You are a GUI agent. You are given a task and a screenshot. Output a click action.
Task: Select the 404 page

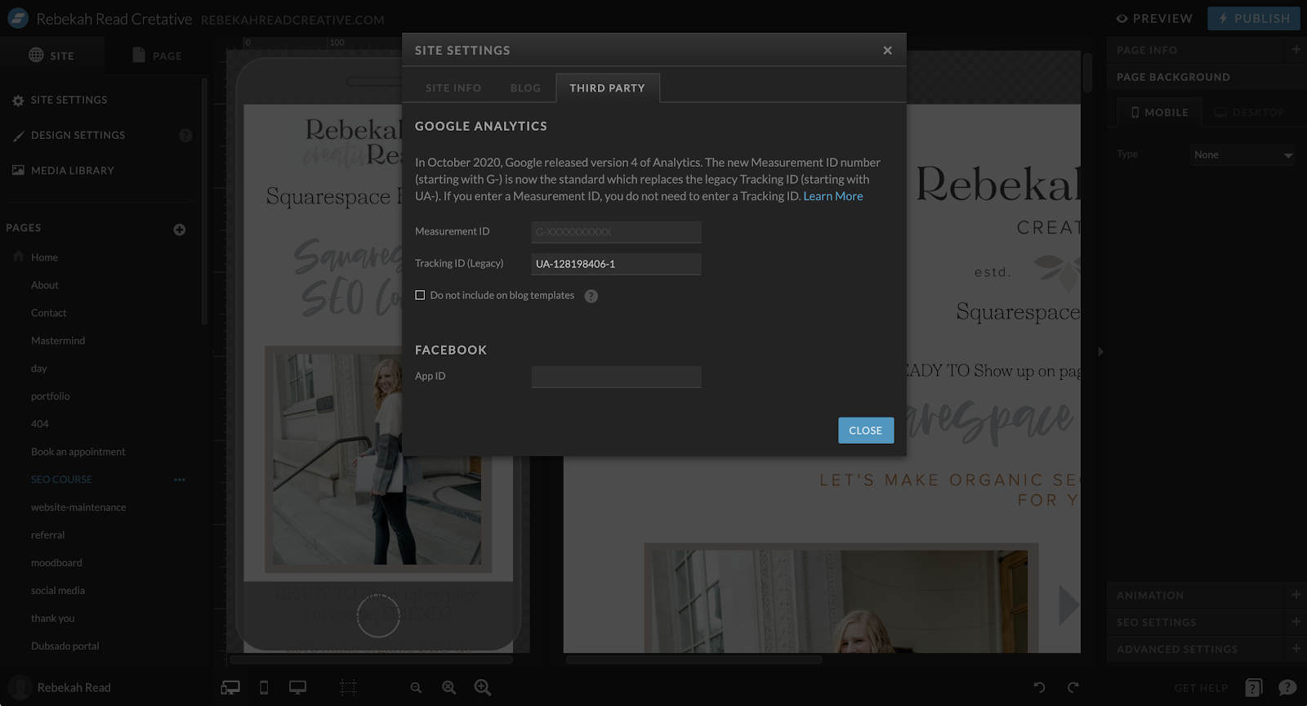[40, 424]
